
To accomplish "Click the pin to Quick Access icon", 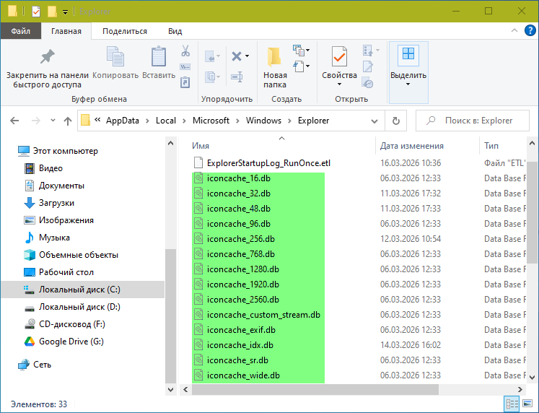I will click(47, 58).
